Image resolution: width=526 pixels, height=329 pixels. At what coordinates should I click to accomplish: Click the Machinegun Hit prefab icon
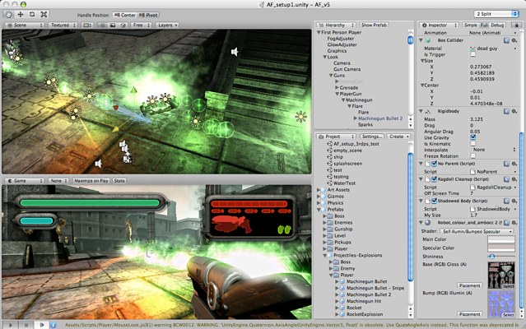pyautogui.click(x=342, y=301)
